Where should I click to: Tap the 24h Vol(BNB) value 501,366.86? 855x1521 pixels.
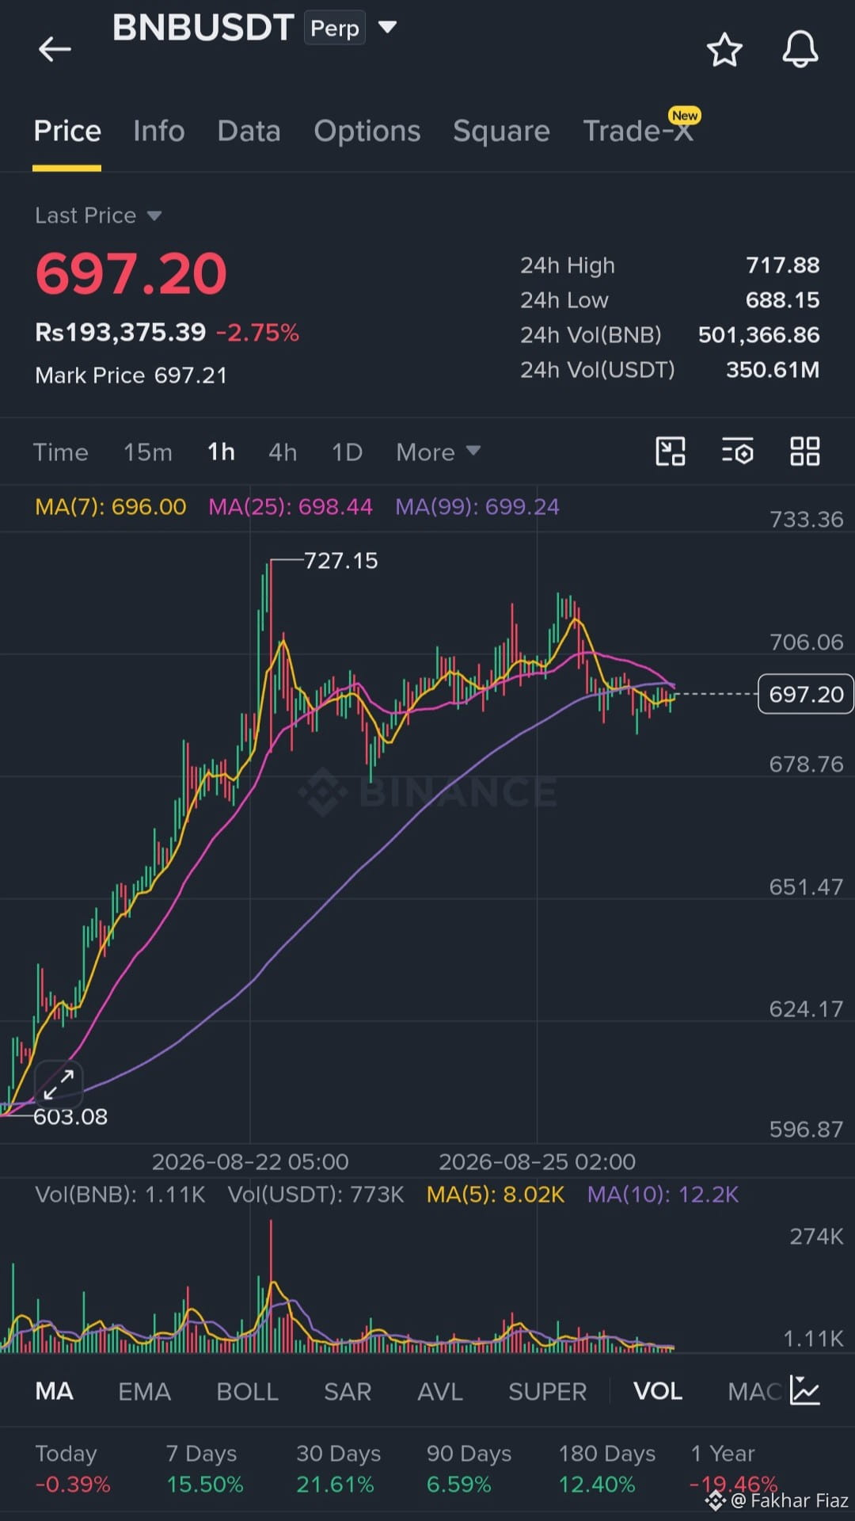758,334
